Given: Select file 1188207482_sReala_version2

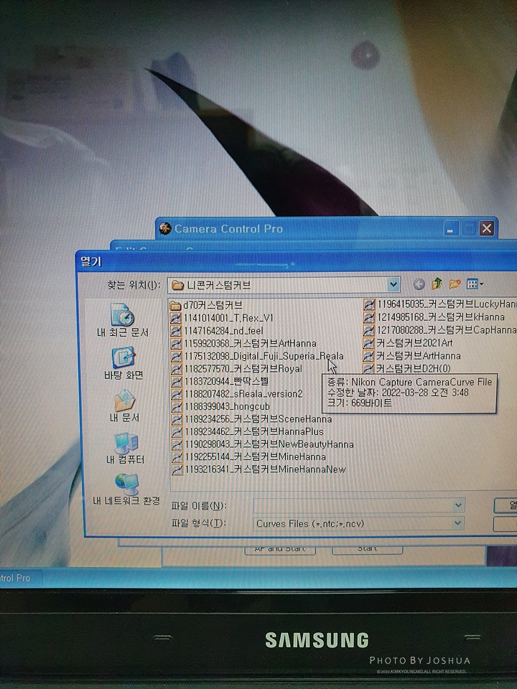Looking at the screenshot, I should 237,394.
